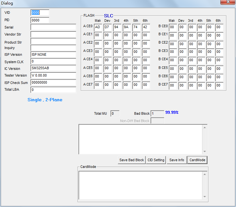Select the A CE0 Dev field with D7
Screen dimensions: 236x207
108,27
